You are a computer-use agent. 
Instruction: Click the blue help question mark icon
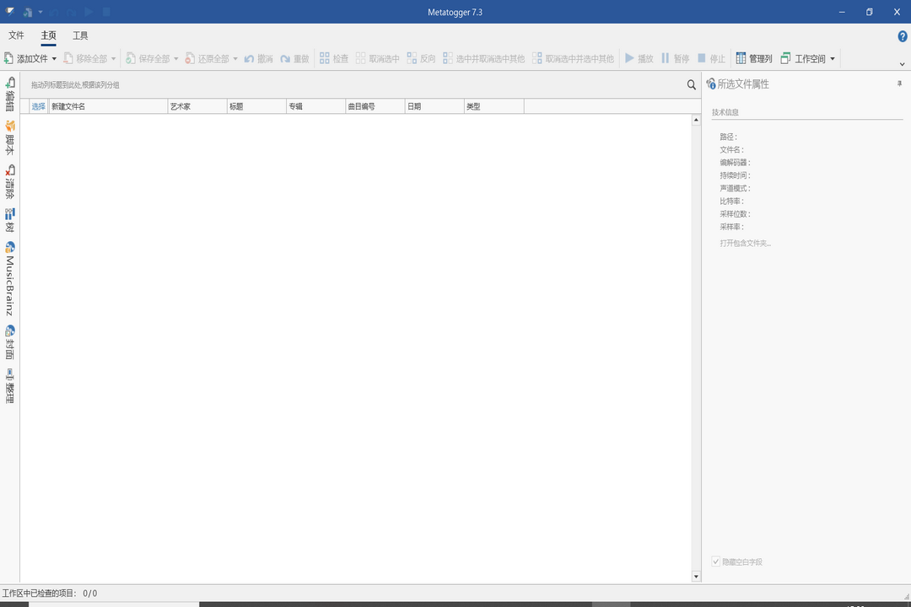pos(903,36)
